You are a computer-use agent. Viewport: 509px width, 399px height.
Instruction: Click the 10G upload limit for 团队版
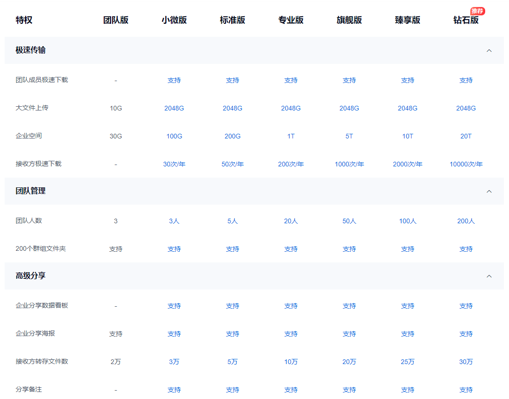[x=116, y=108]
